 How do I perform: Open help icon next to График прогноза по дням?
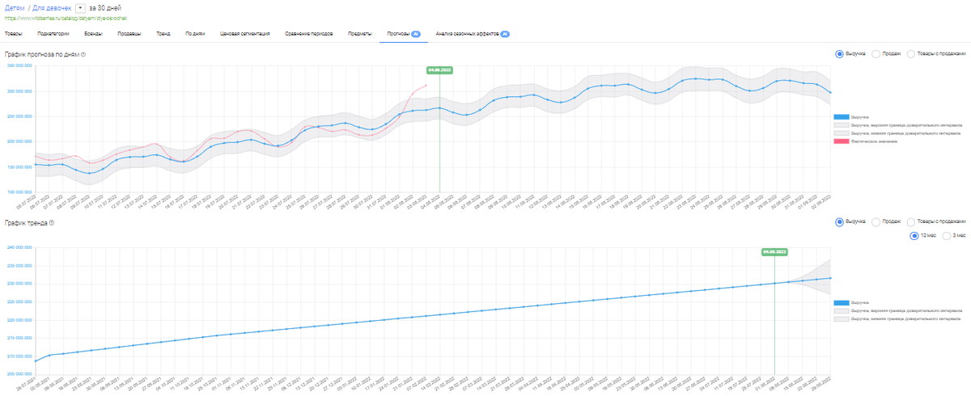(x=83, y=54)
